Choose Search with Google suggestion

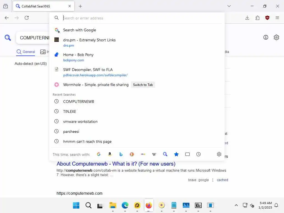[137, 30]
